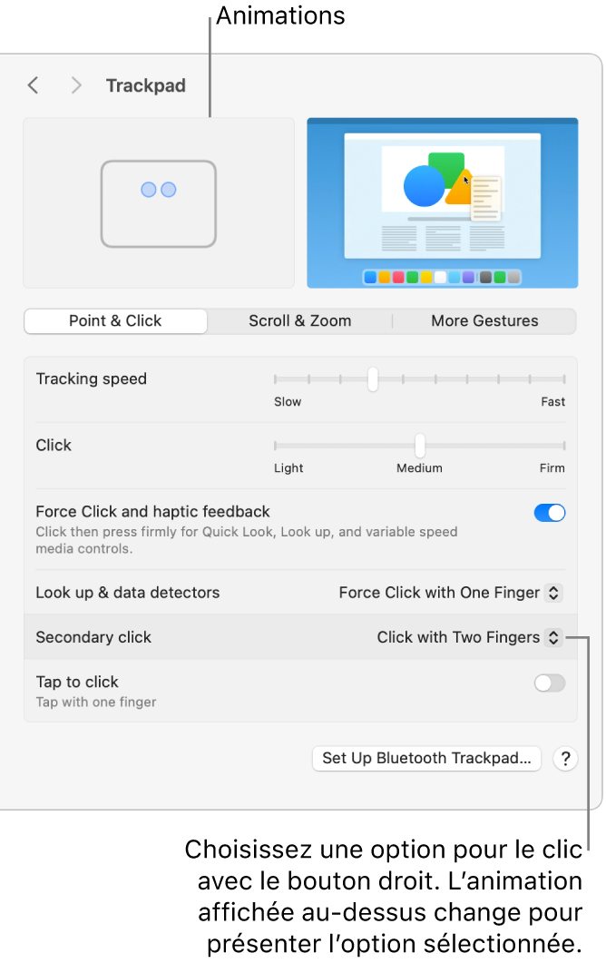
Task: Set Tracking speed slider to Slow end
Action: tap(276, 379)
